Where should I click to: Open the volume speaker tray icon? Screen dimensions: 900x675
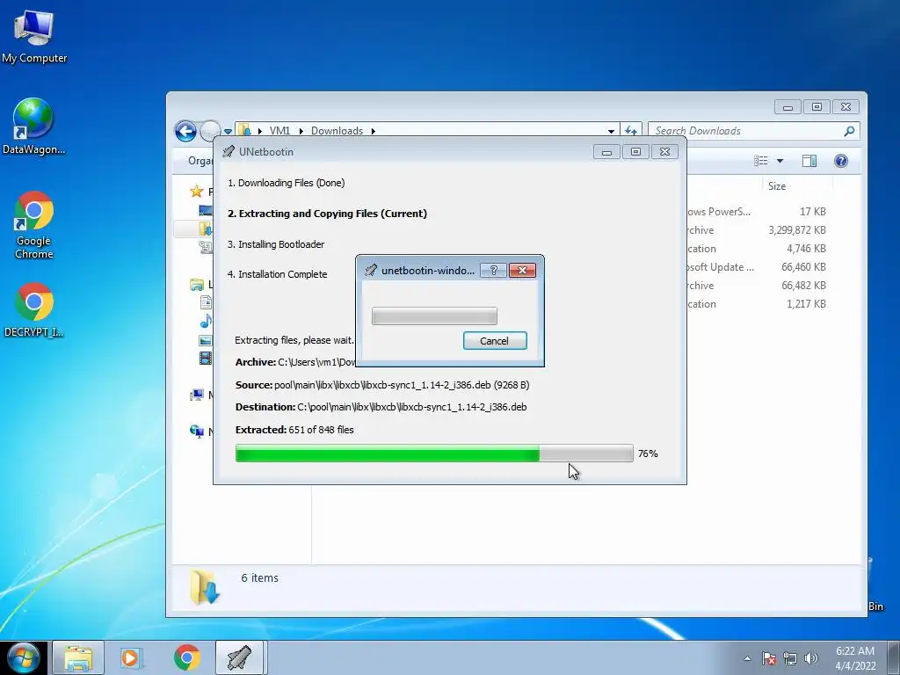(810, 658)
